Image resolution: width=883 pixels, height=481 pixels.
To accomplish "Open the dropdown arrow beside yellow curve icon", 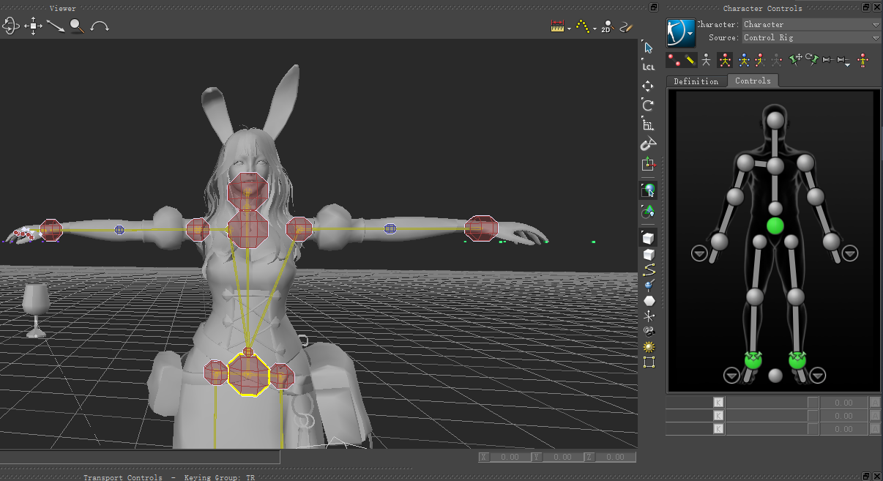I will [595, 29].
